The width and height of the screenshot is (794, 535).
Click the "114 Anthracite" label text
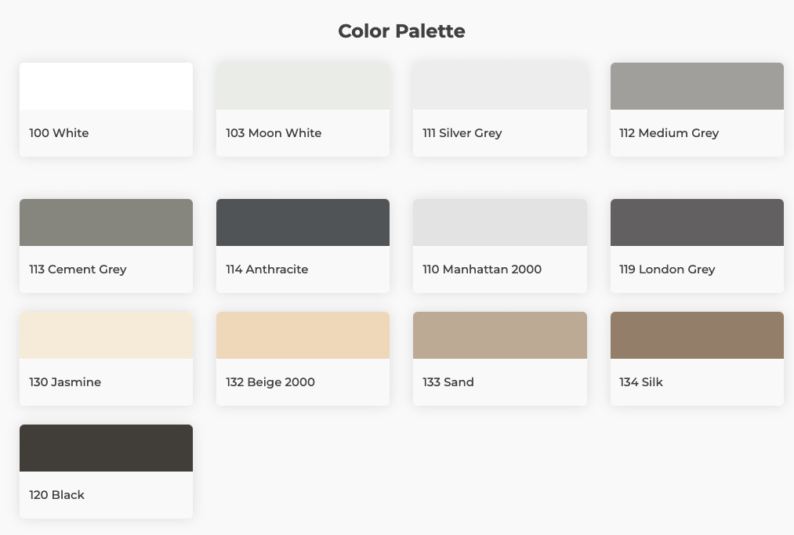[x=266, y=269]
